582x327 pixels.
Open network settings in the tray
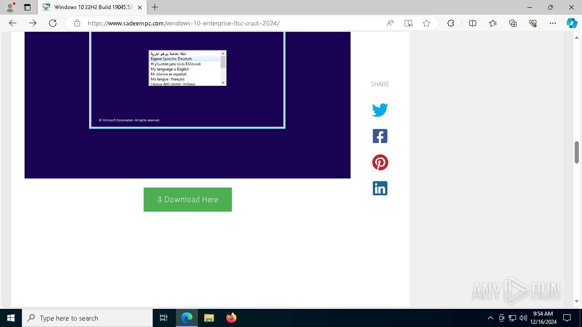click(x=512, y=318)
